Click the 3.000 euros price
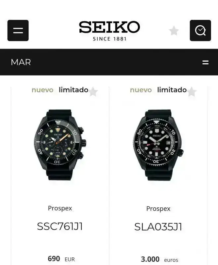The image size is (218, 265). click(x=160, y=259)
